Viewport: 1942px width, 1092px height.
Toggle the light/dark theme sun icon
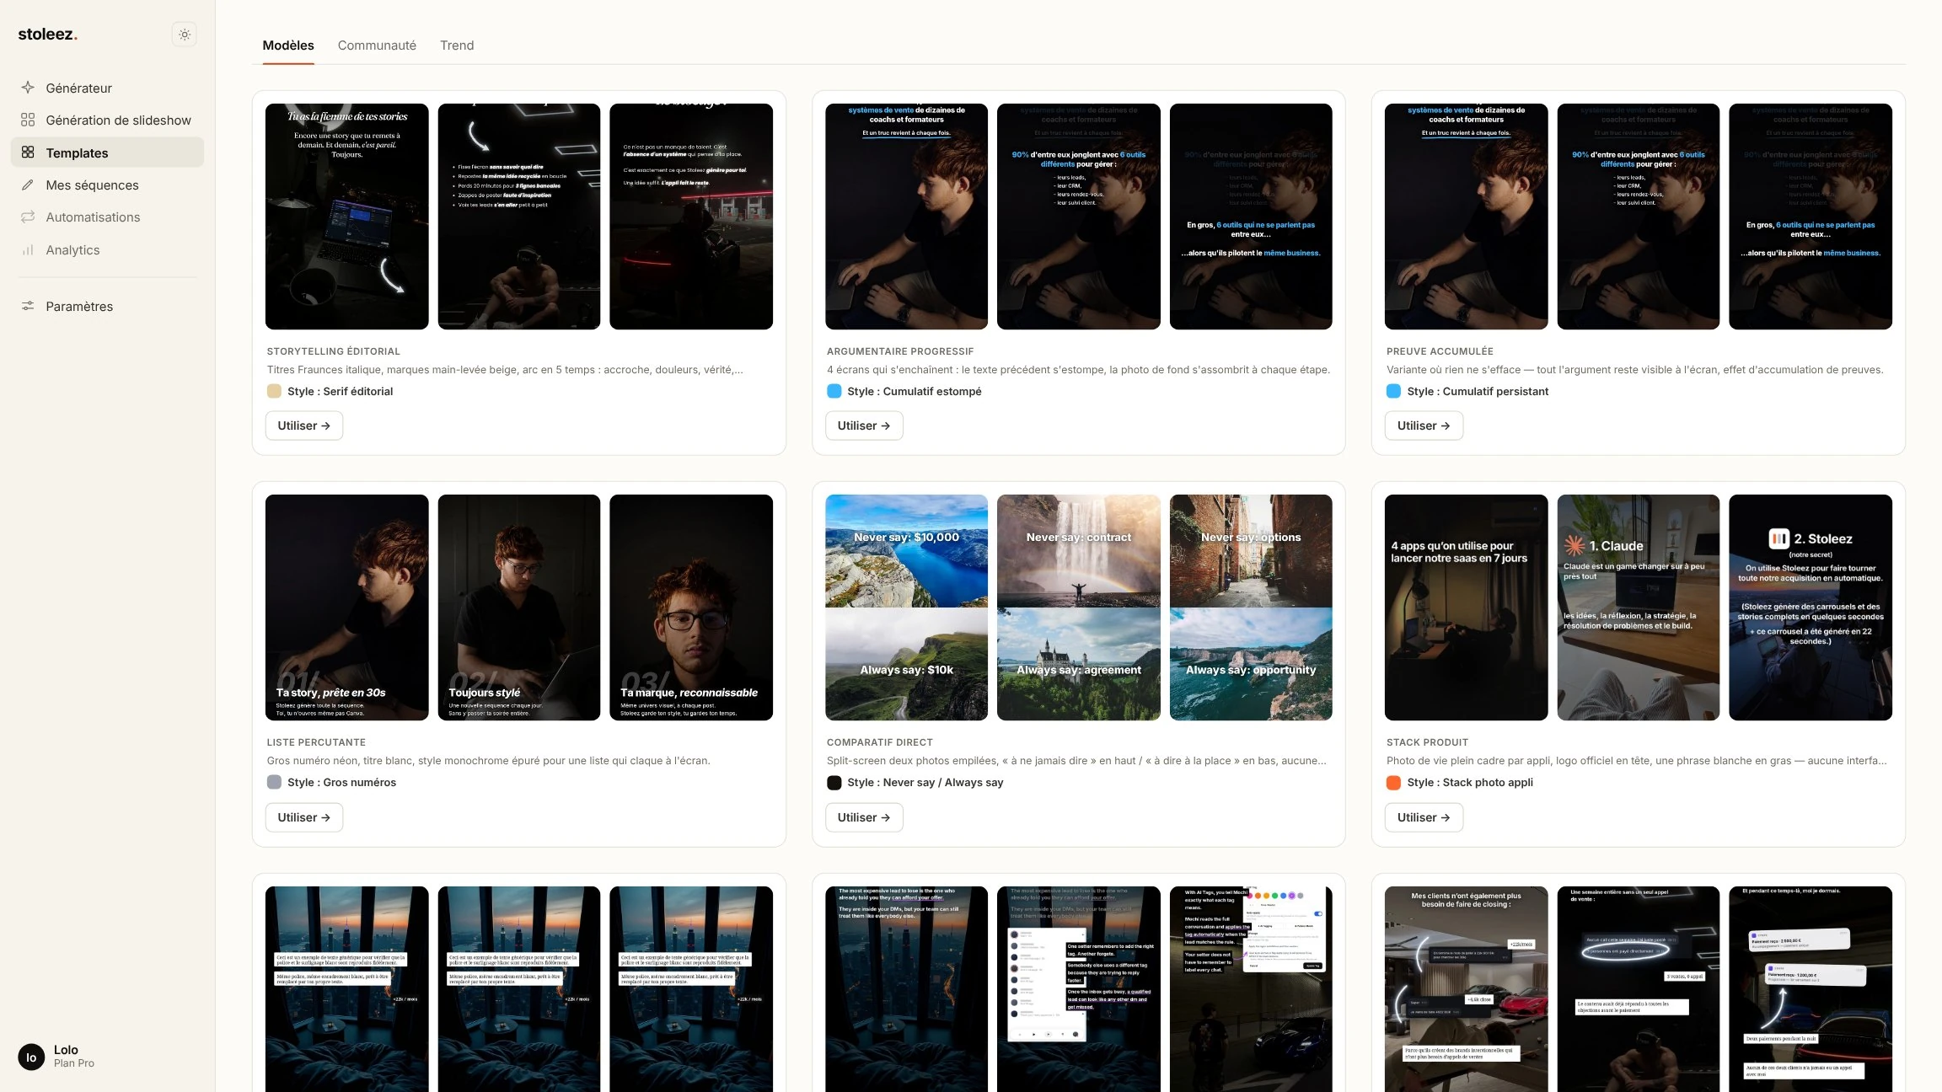185,35
